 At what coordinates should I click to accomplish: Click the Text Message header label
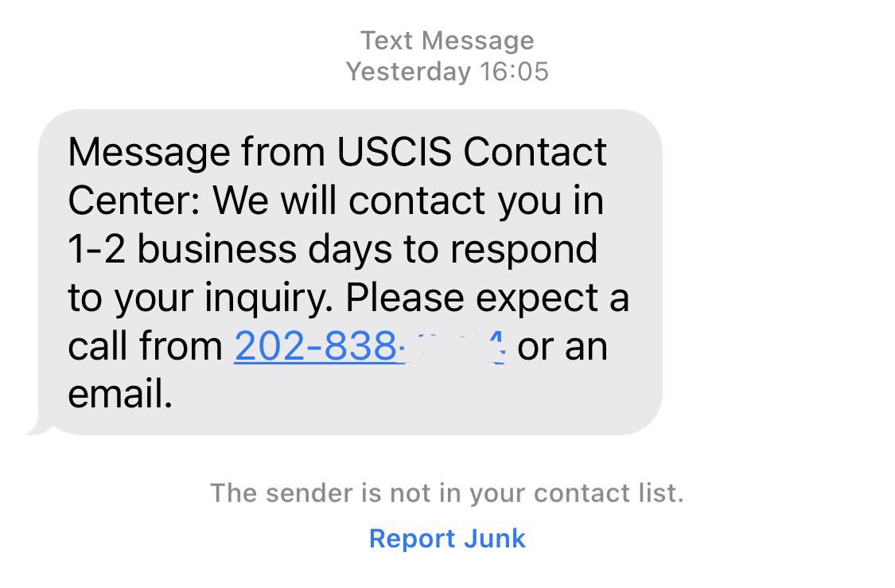[x=446, y=40]
